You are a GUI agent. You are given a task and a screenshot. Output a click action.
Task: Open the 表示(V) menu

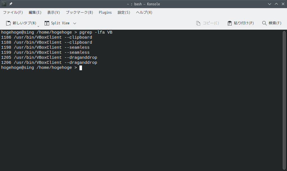tap(53, 12)
